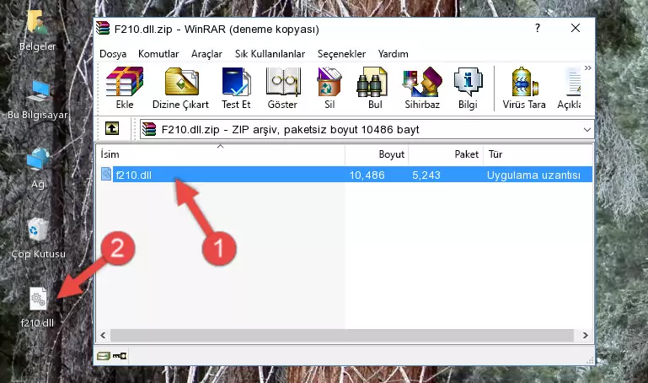This screenshot has height=383, width=648.
Task: Expand the archive path dropdown
Action: [x=586, y=129]
